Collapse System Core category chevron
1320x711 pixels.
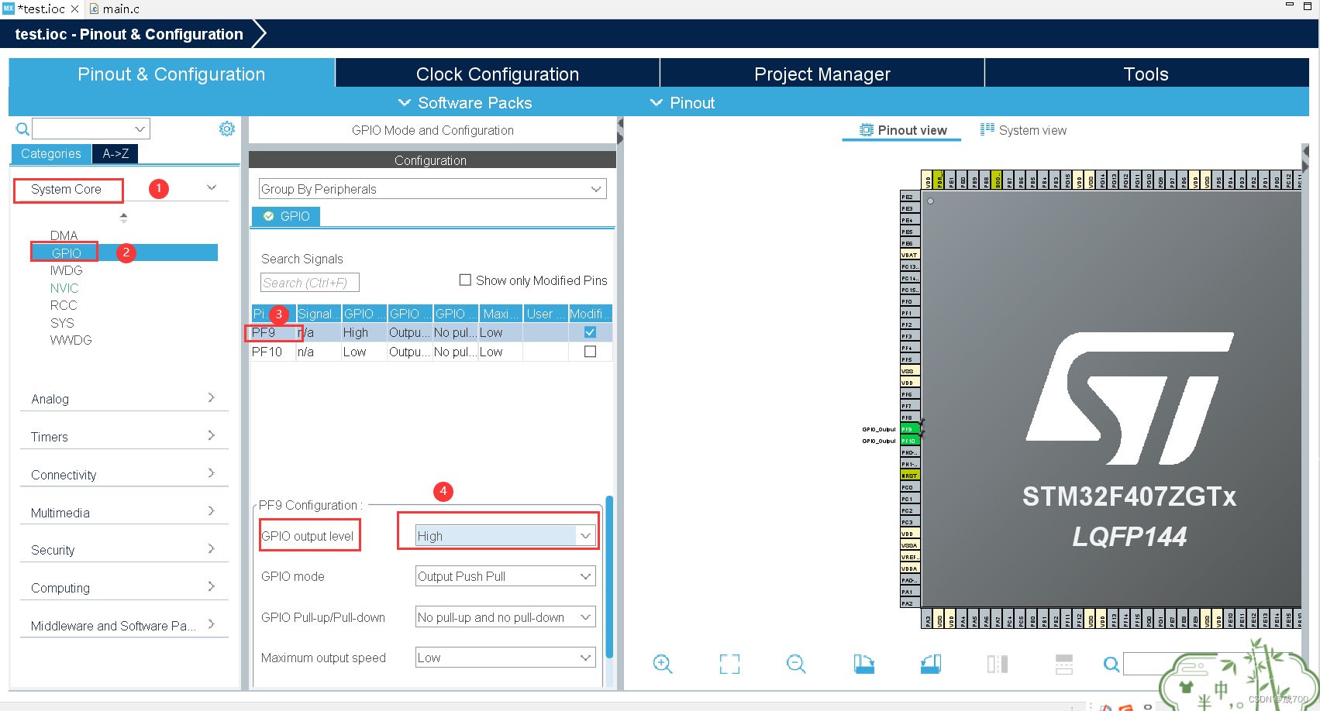tap(212, 187)
